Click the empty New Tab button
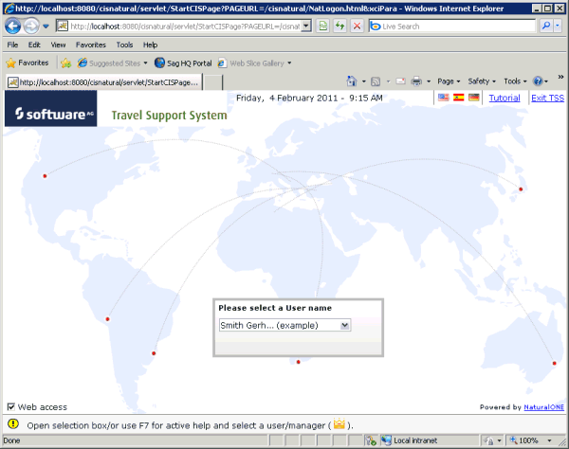This screenshot has height=449, width=569. pos(212,82)
